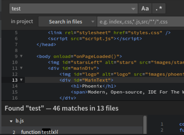The width and height of the screenshot is (184, 135).
Task: Click the div id="MainText" code
Action: tap(86, 80)
